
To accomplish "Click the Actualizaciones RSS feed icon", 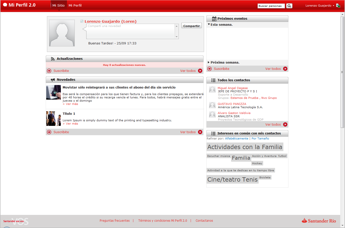I will click(53, 59).
